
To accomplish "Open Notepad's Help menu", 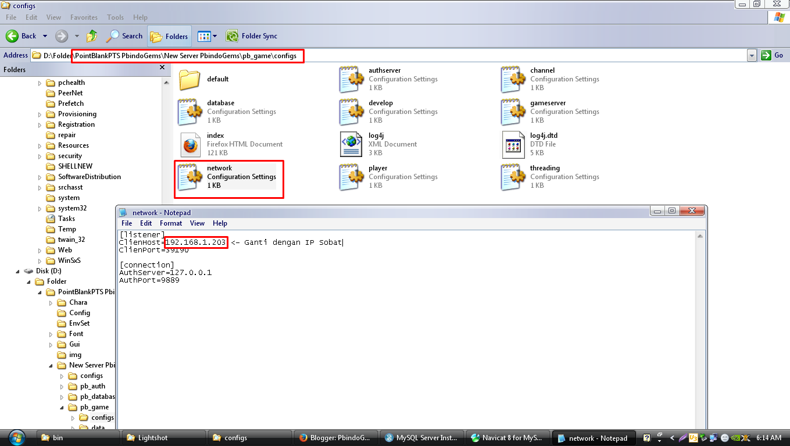I will click(x=220, y=223).
